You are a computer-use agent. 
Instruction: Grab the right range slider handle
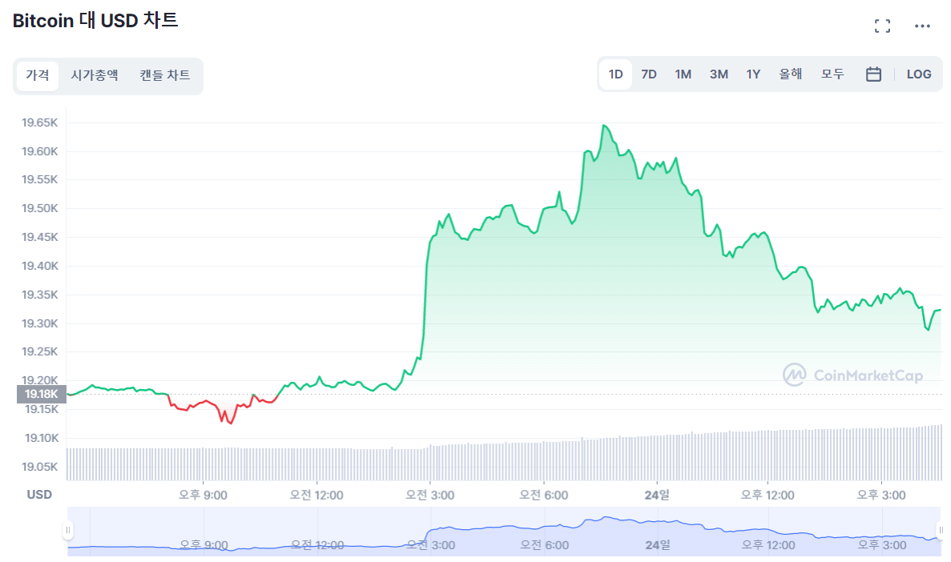point(941,530)
